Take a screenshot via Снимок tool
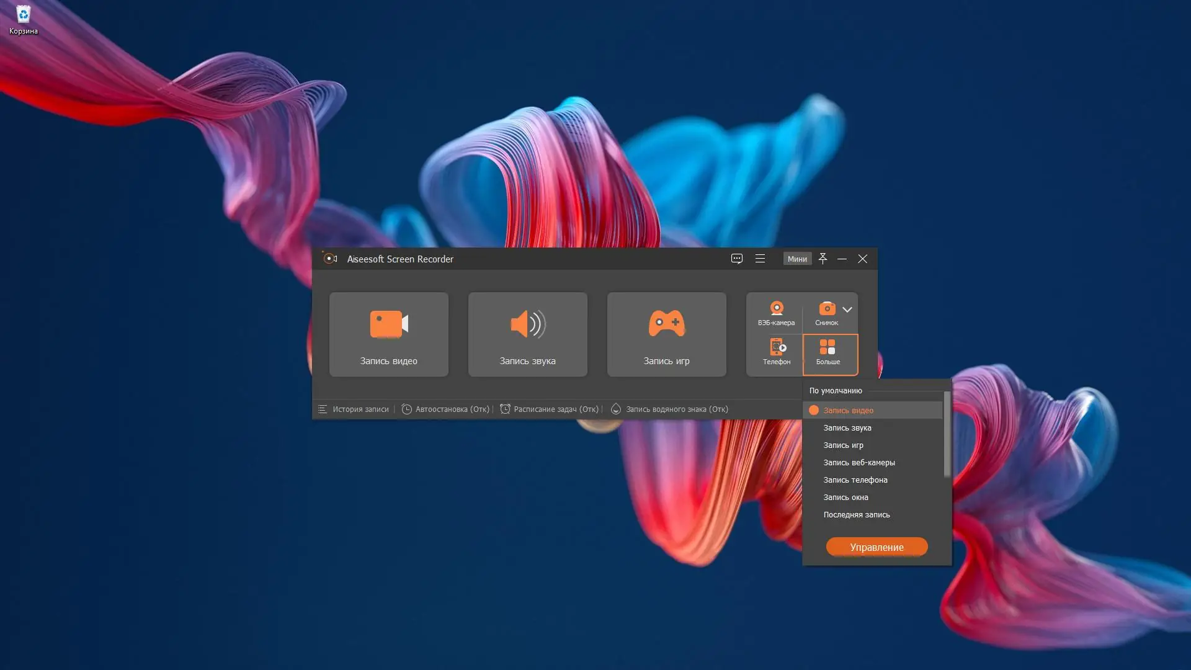The height and width of the screenshot is (670, 1191). (x=827, y=314)
